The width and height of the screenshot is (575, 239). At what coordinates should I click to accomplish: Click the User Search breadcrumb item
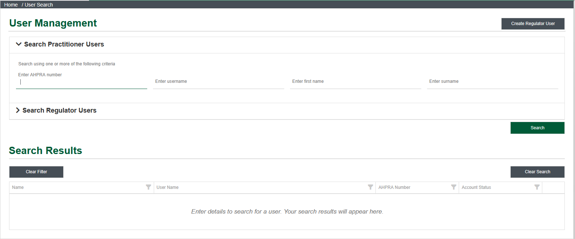[x=39, y=5]
